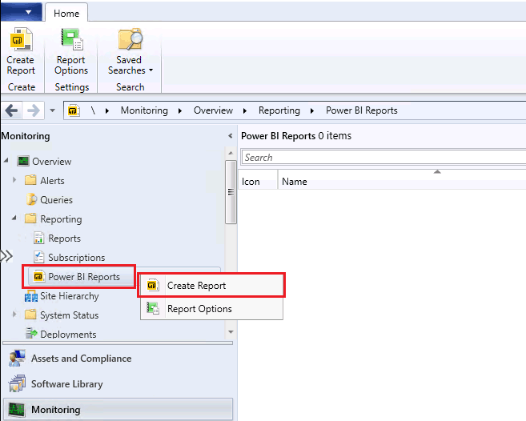
Task: Sort by the Name column header
Action: coord(402,182)
